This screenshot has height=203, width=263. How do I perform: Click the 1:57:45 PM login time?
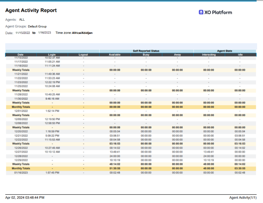coord(52,173)
